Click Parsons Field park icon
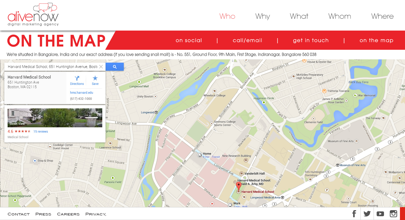 (113, 178)
